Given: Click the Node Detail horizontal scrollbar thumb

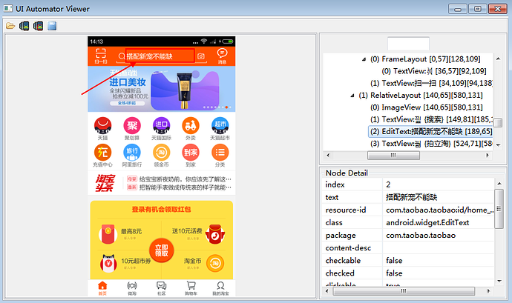Looking at the screenshot, I should click(x=404, y=291).
